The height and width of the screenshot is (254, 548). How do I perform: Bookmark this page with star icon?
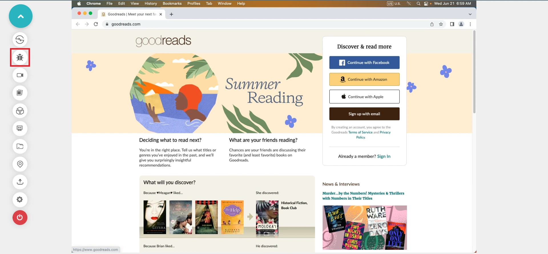(x=441, y=24)
